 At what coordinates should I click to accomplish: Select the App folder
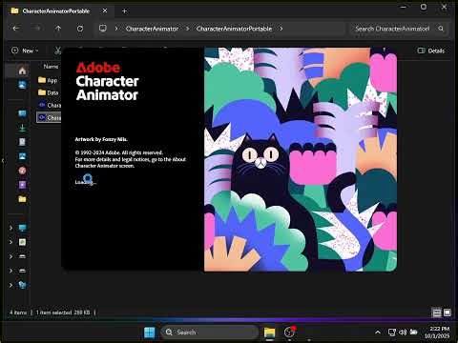point(49,80)
